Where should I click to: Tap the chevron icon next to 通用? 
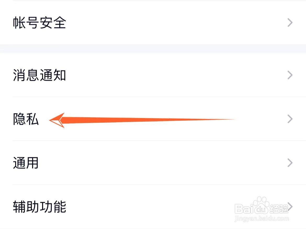(290, 163)
